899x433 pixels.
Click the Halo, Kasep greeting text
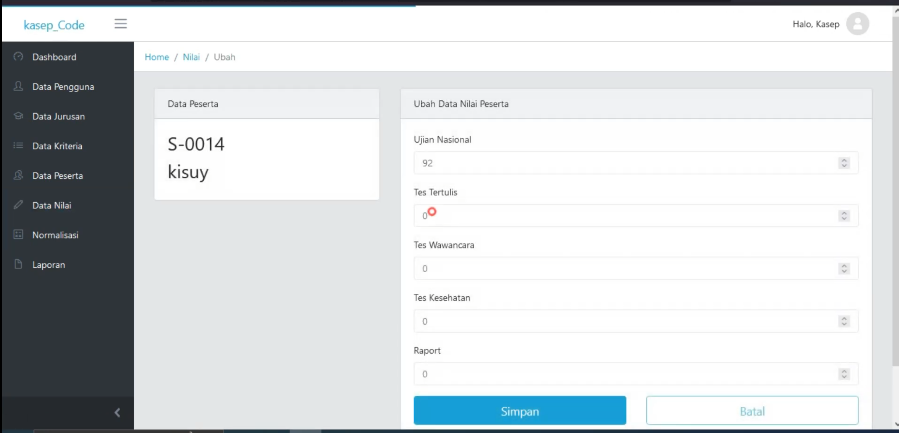816,24
